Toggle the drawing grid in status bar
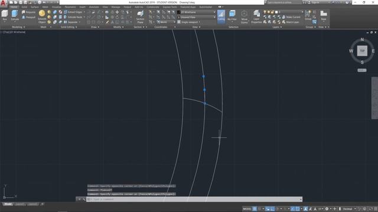 pyautogui.click(x=255, y=209)
